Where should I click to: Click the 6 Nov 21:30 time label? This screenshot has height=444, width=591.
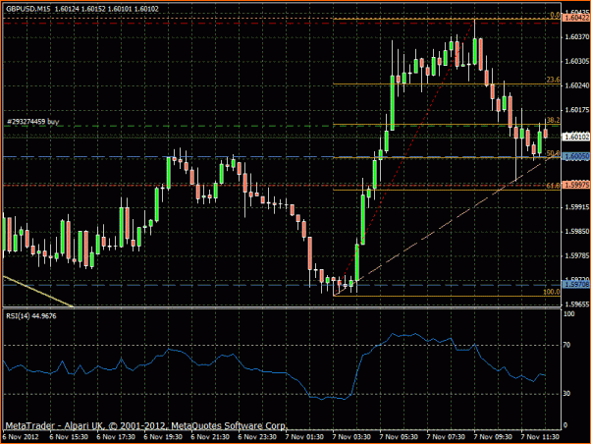coord(210,437)
